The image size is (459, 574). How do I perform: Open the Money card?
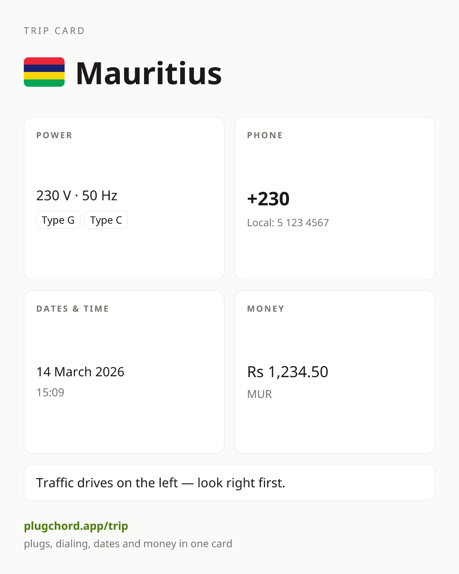pyautogui.click(x=335, y=372)
